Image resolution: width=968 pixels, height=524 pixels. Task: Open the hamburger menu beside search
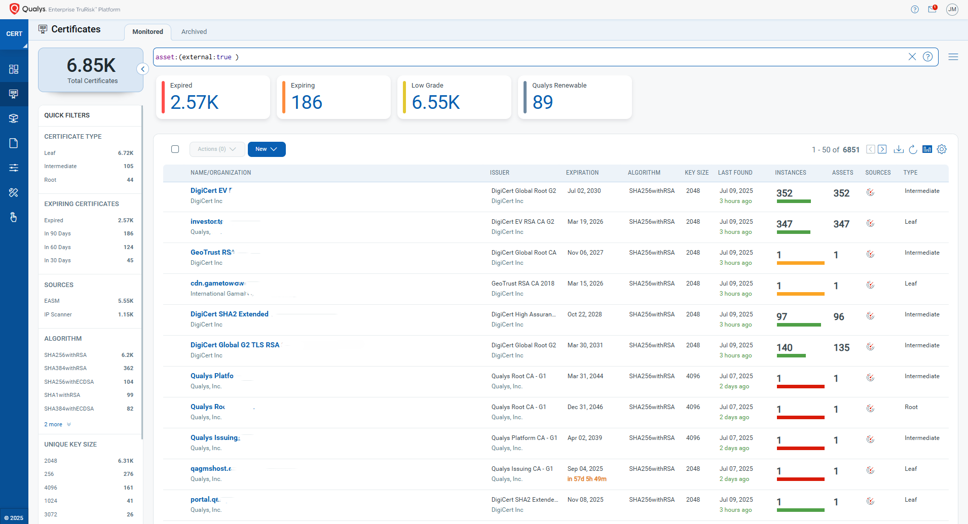[953, 57]
